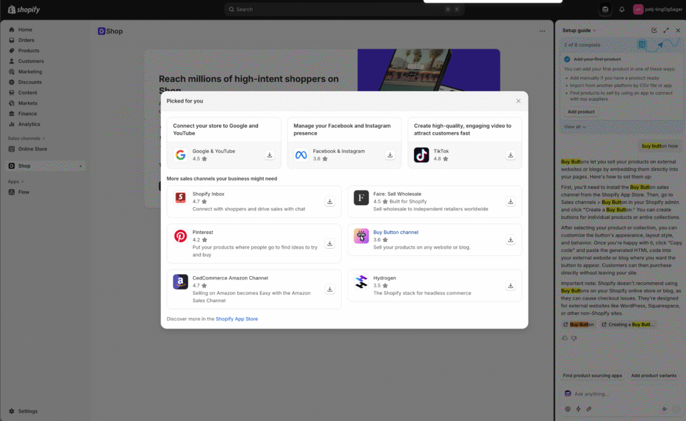Close the Picked for you dialog

[518, 101]
